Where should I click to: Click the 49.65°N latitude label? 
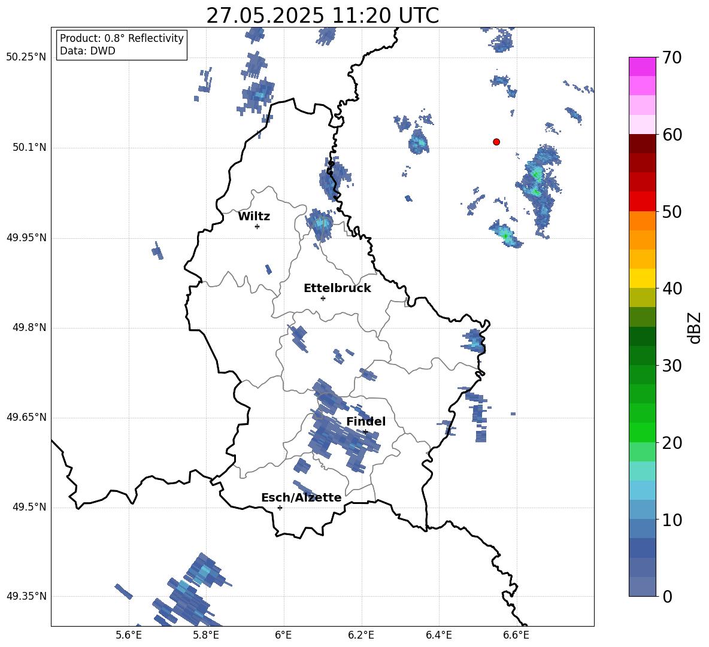pyautogui.click(x=26, y=417)
